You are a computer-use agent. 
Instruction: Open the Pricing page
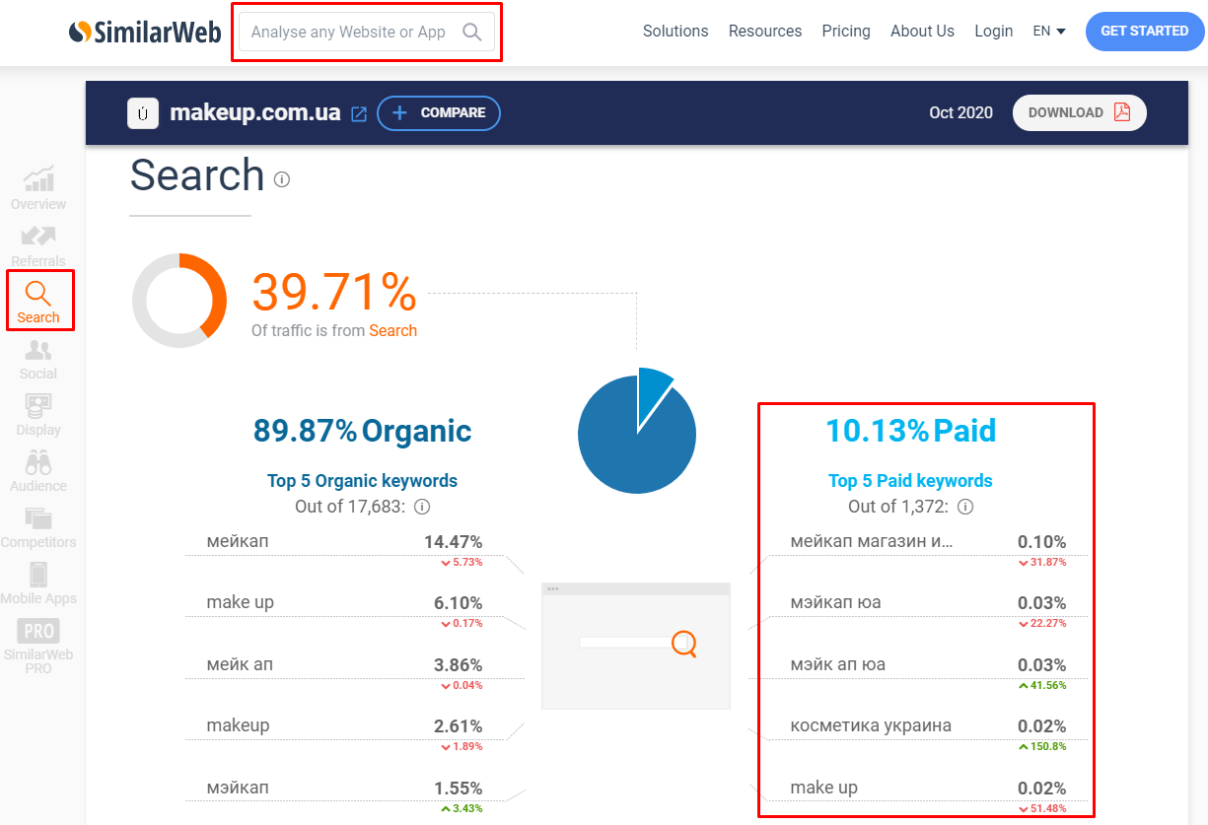(x=846, y=32)
